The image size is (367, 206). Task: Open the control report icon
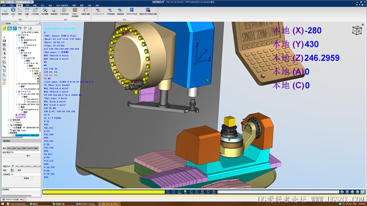(x=120, y=11)
